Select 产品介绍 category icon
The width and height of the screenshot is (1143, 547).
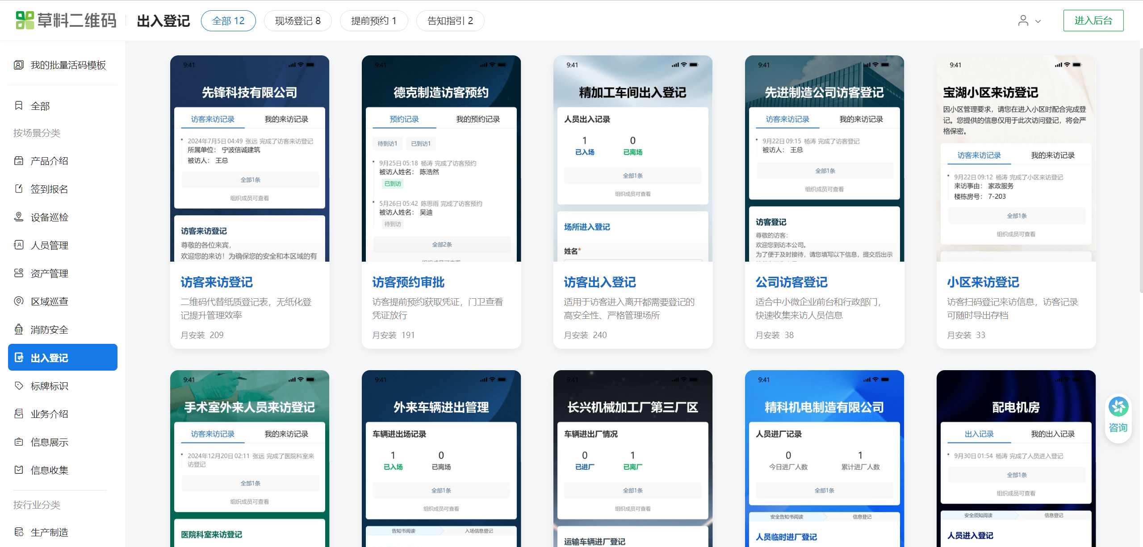click(x=19, y=161)
